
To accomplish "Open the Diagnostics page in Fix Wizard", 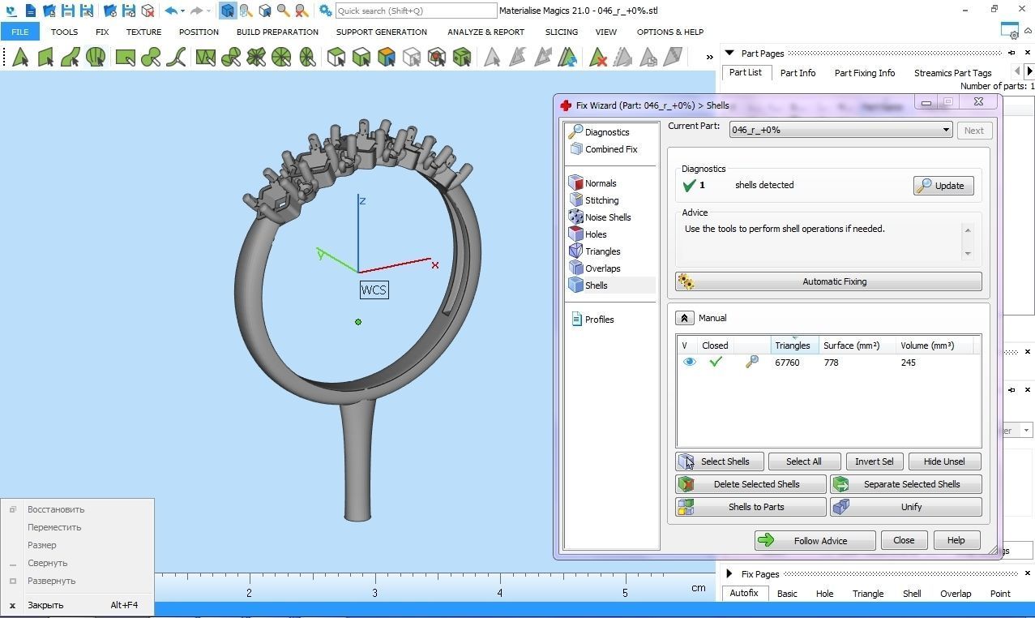I will 606,132.
